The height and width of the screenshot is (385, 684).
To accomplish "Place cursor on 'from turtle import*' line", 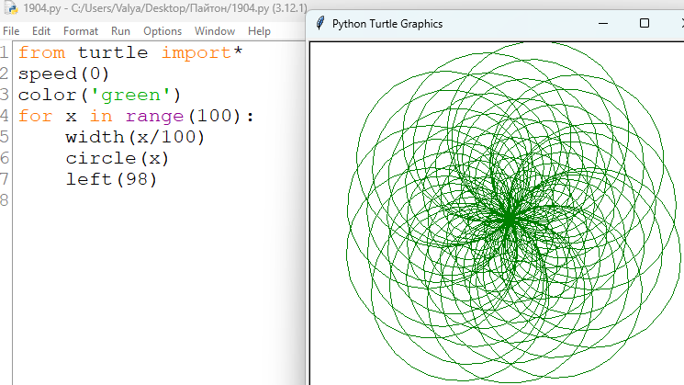I will coord(130,52).
